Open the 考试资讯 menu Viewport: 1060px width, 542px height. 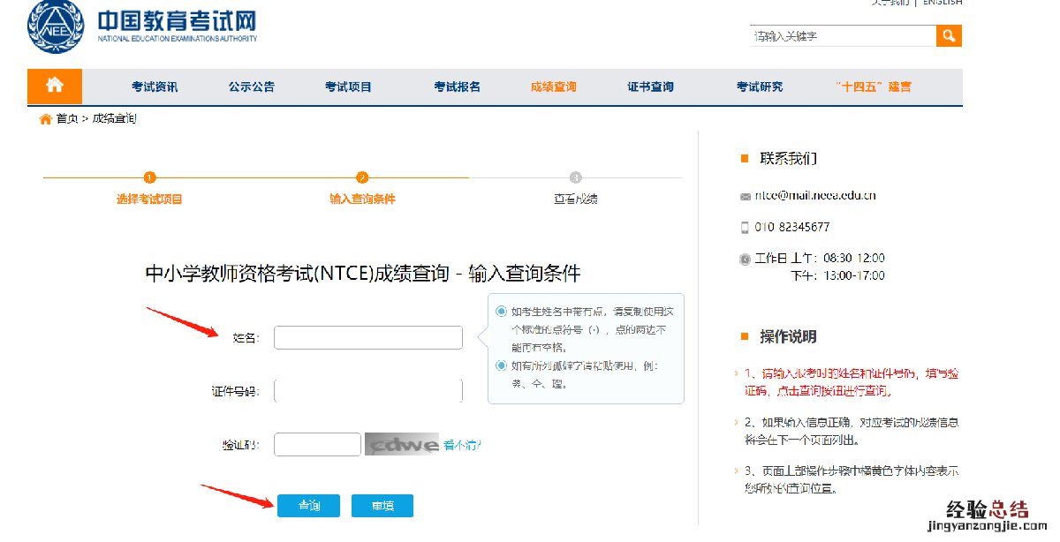[155, 87]
